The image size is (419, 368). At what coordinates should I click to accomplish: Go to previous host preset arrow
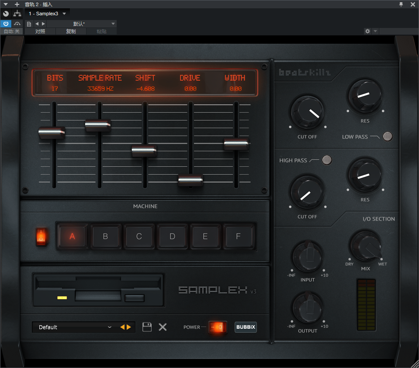(37, 24)
